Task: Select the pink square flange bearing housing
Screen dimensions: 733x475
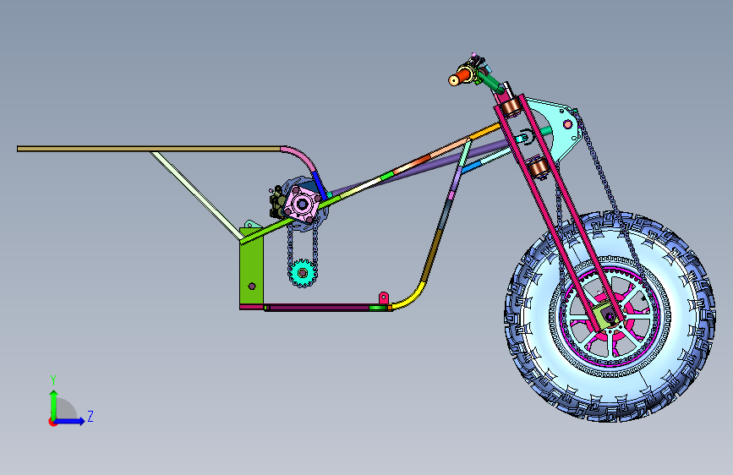Action: pos(303,204)
